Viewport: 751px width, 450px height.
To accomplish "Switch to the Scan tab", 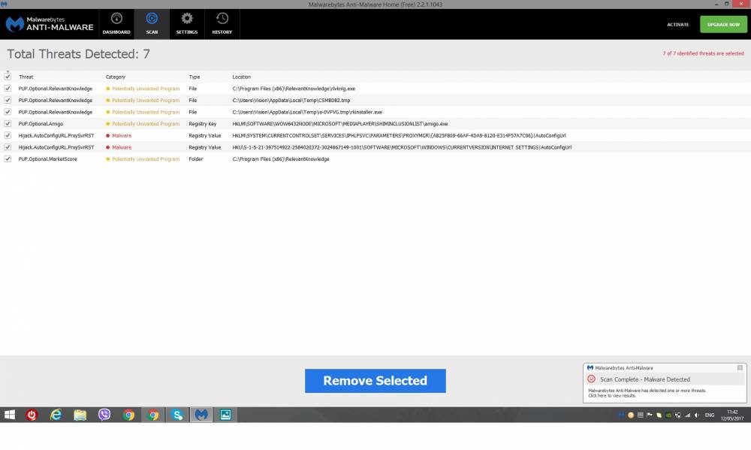I will point(152,24).
